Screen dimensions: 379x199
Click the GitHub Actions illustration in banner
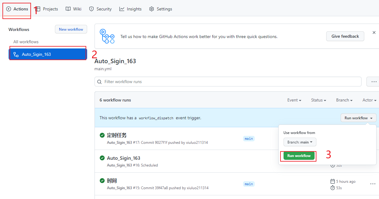tap(107, 36)
